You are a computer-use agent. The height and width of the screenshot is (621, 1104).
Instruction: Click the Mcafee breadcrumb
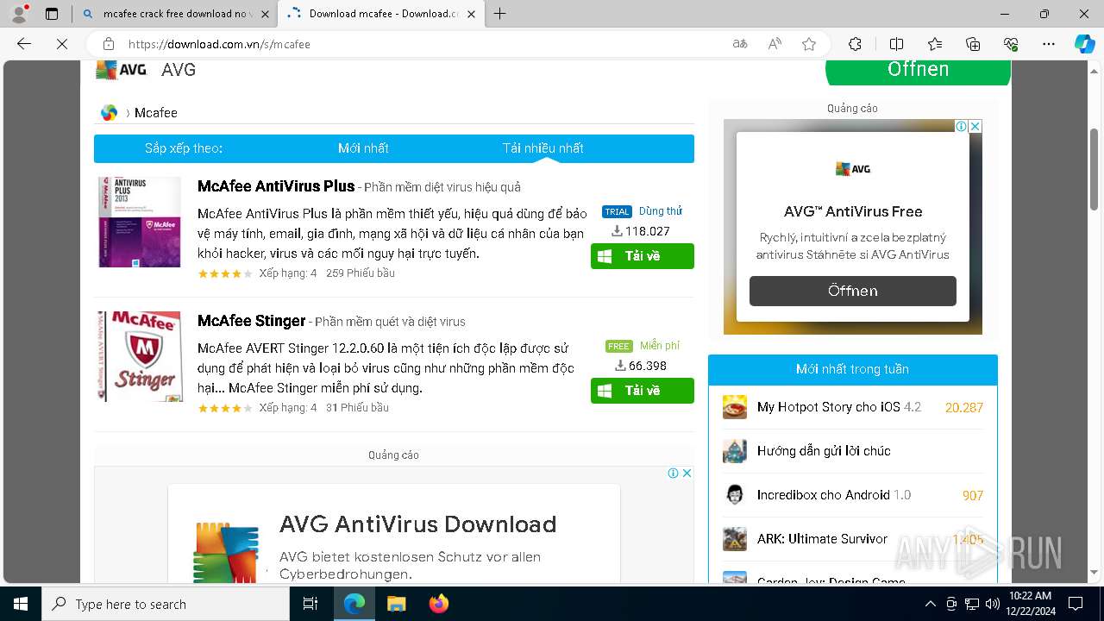tap(156, 113)
